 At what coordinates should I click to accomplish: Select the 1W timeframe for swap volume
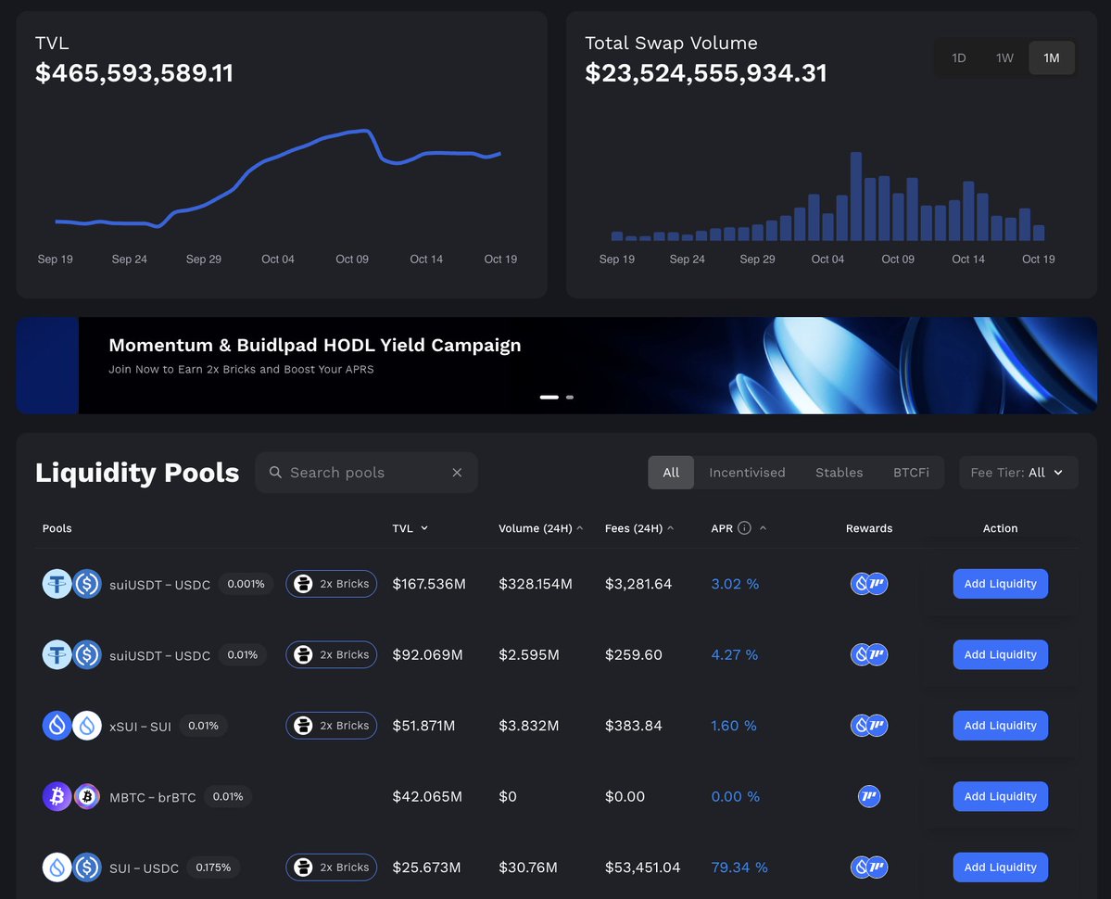coord(1004,57)
